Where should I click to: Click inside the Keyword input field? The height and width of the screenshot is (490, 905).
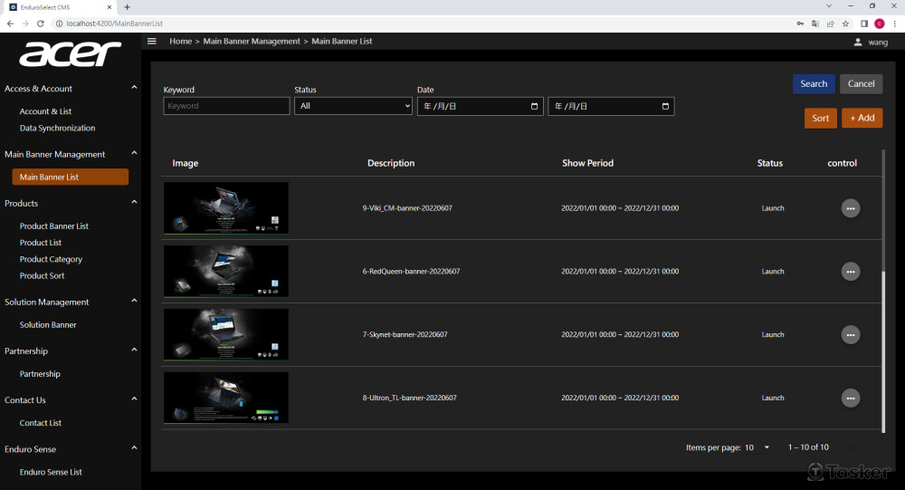tap(226, 106)
